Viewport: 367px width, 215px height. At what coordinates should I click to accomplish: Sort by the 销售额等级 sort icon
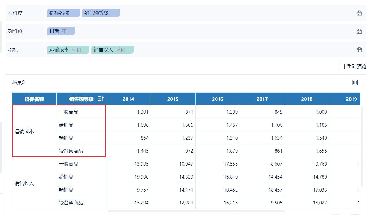click(101, 99)
